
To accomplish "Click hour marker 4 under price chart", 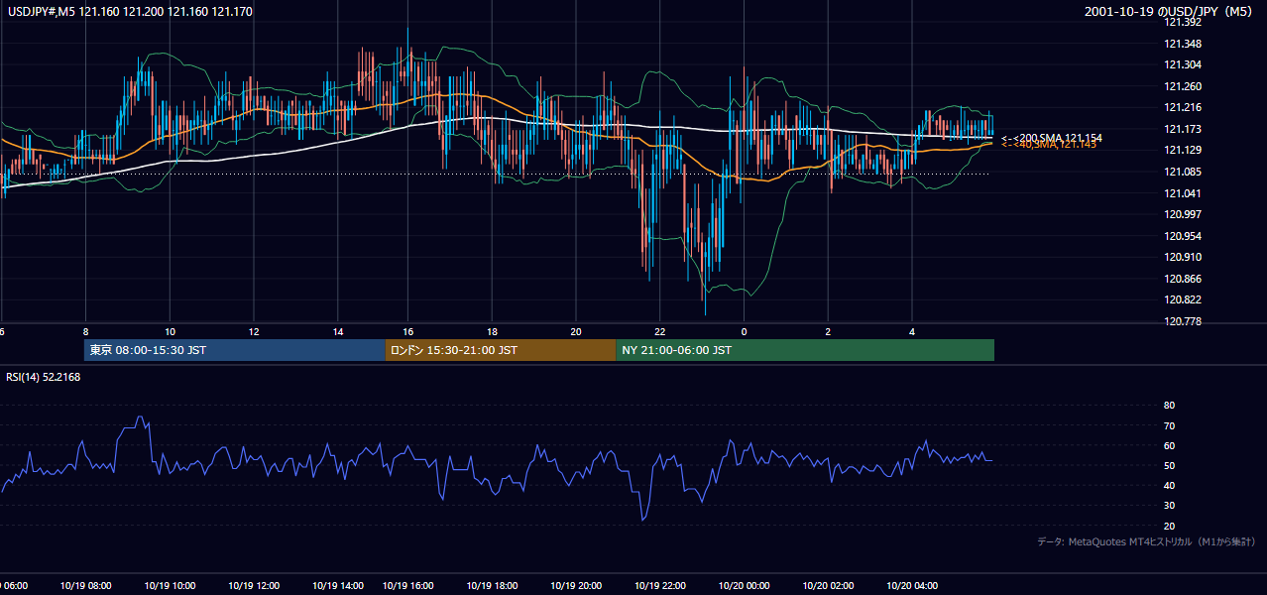I will 912,331.
